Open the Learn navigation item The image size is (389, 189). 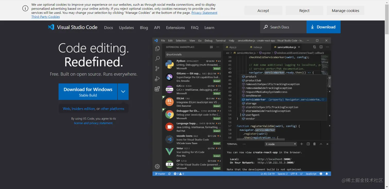(209, 28)
